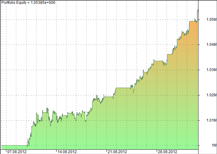Screen dimensions: 217x154
Task: Select the 1.04M price axis label
Action: coord(211,45)
